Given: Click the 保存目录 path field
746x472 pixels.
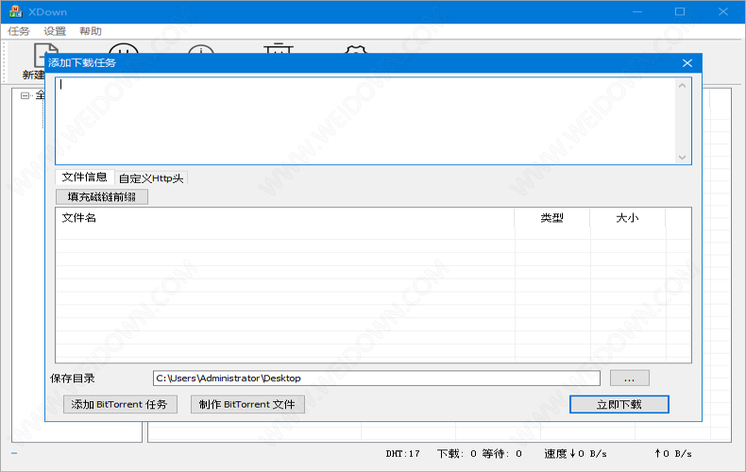Looking at the screenshot, I should tap(377, 379).
